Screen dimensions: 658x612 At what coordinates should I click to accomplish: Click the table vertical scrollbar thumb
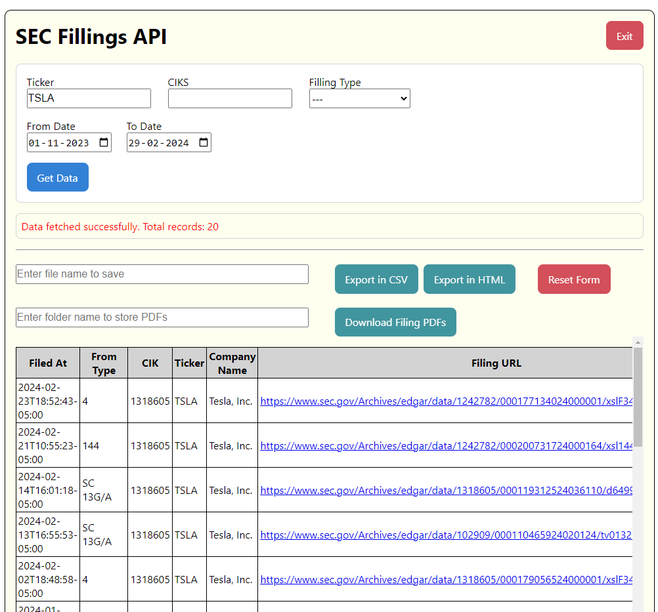638,398
